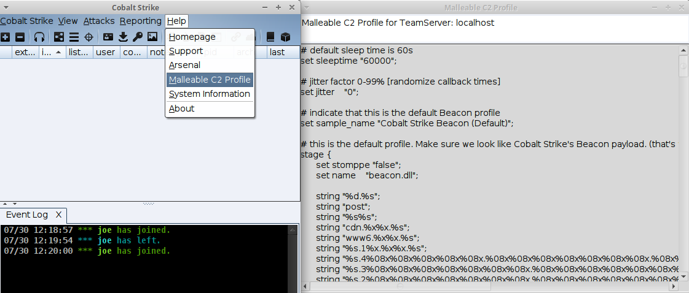This screenshot has height=293, width=689.
Task: Click the book help icon in toolbar
Action: point(270,37)
